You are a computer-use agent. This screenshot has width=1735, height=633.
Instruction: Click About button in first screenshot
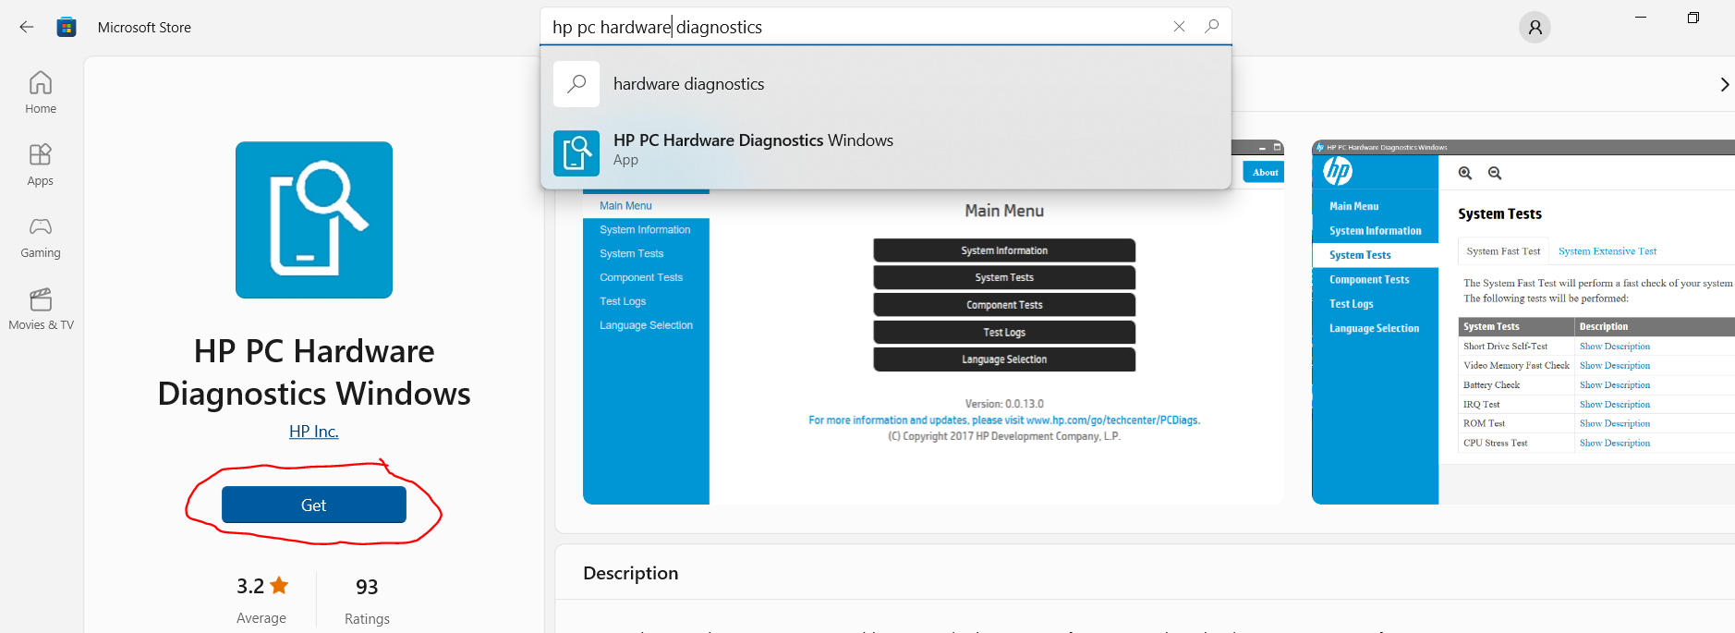click(1265, 172)
